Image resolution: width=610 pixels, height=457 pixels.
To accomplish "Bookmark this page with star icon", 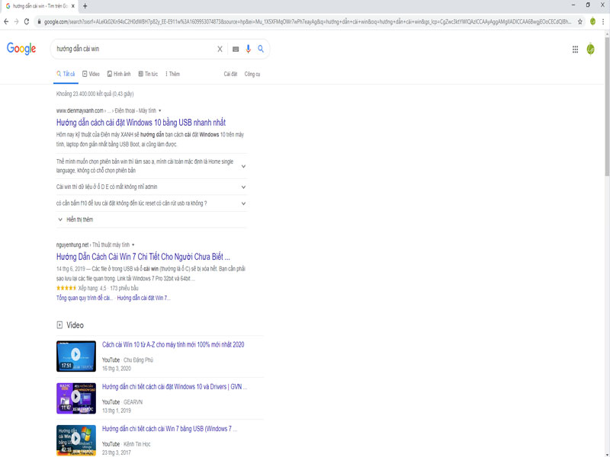I will coord(579,22).
